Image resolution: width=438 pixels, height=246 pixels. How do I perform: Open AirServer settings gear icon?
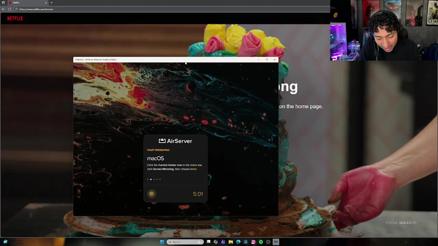(152, 194)
